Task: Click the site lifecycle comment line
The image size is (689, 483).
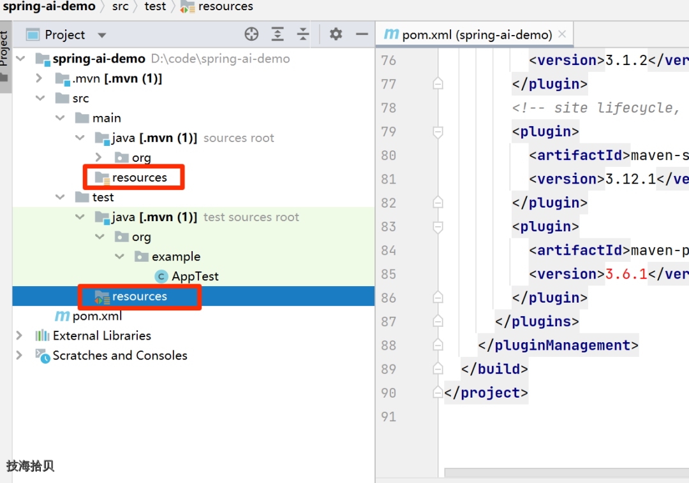Action: pos(596,108)
